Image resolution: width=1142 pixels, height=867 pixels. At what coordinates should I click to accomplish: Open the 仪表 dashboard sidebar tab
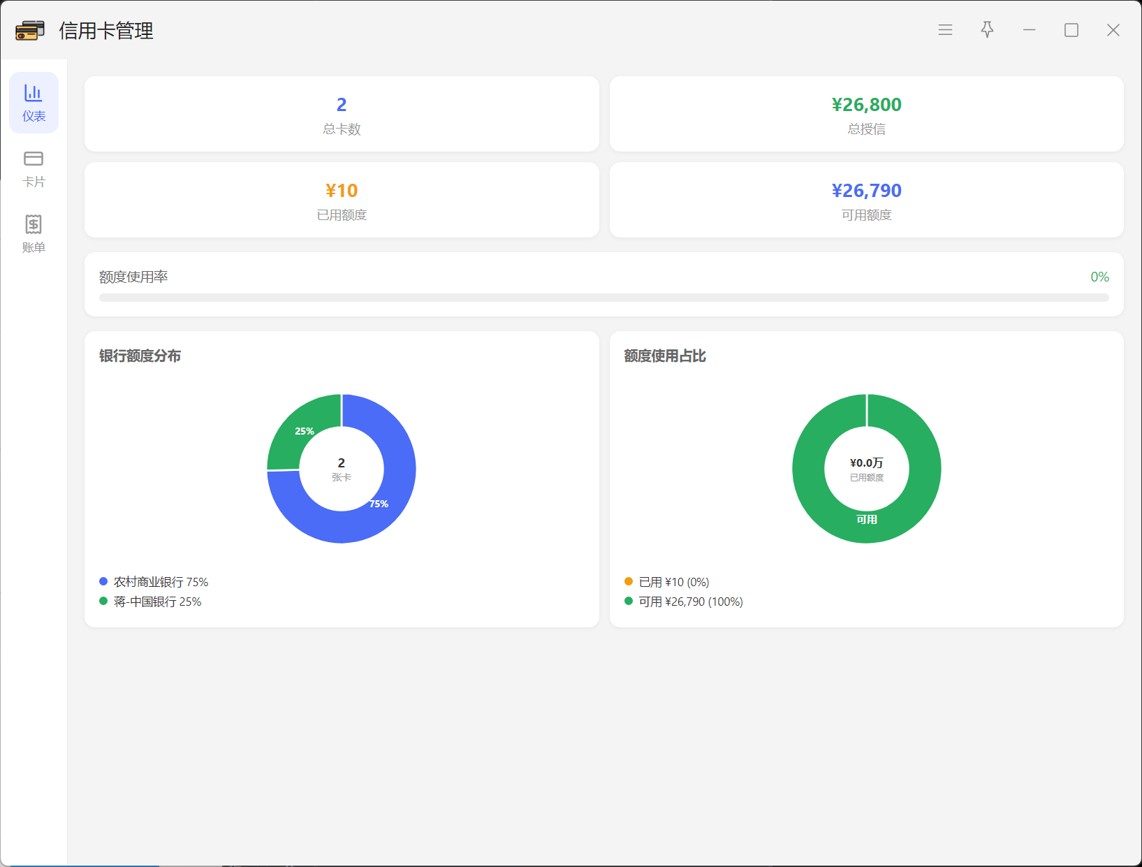click(x=34, y=103)
